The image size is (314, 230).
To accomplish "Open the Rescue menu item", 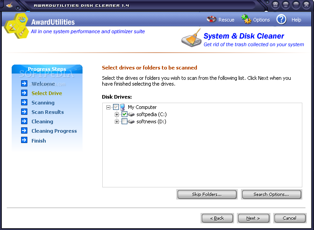I will (226, 20).
